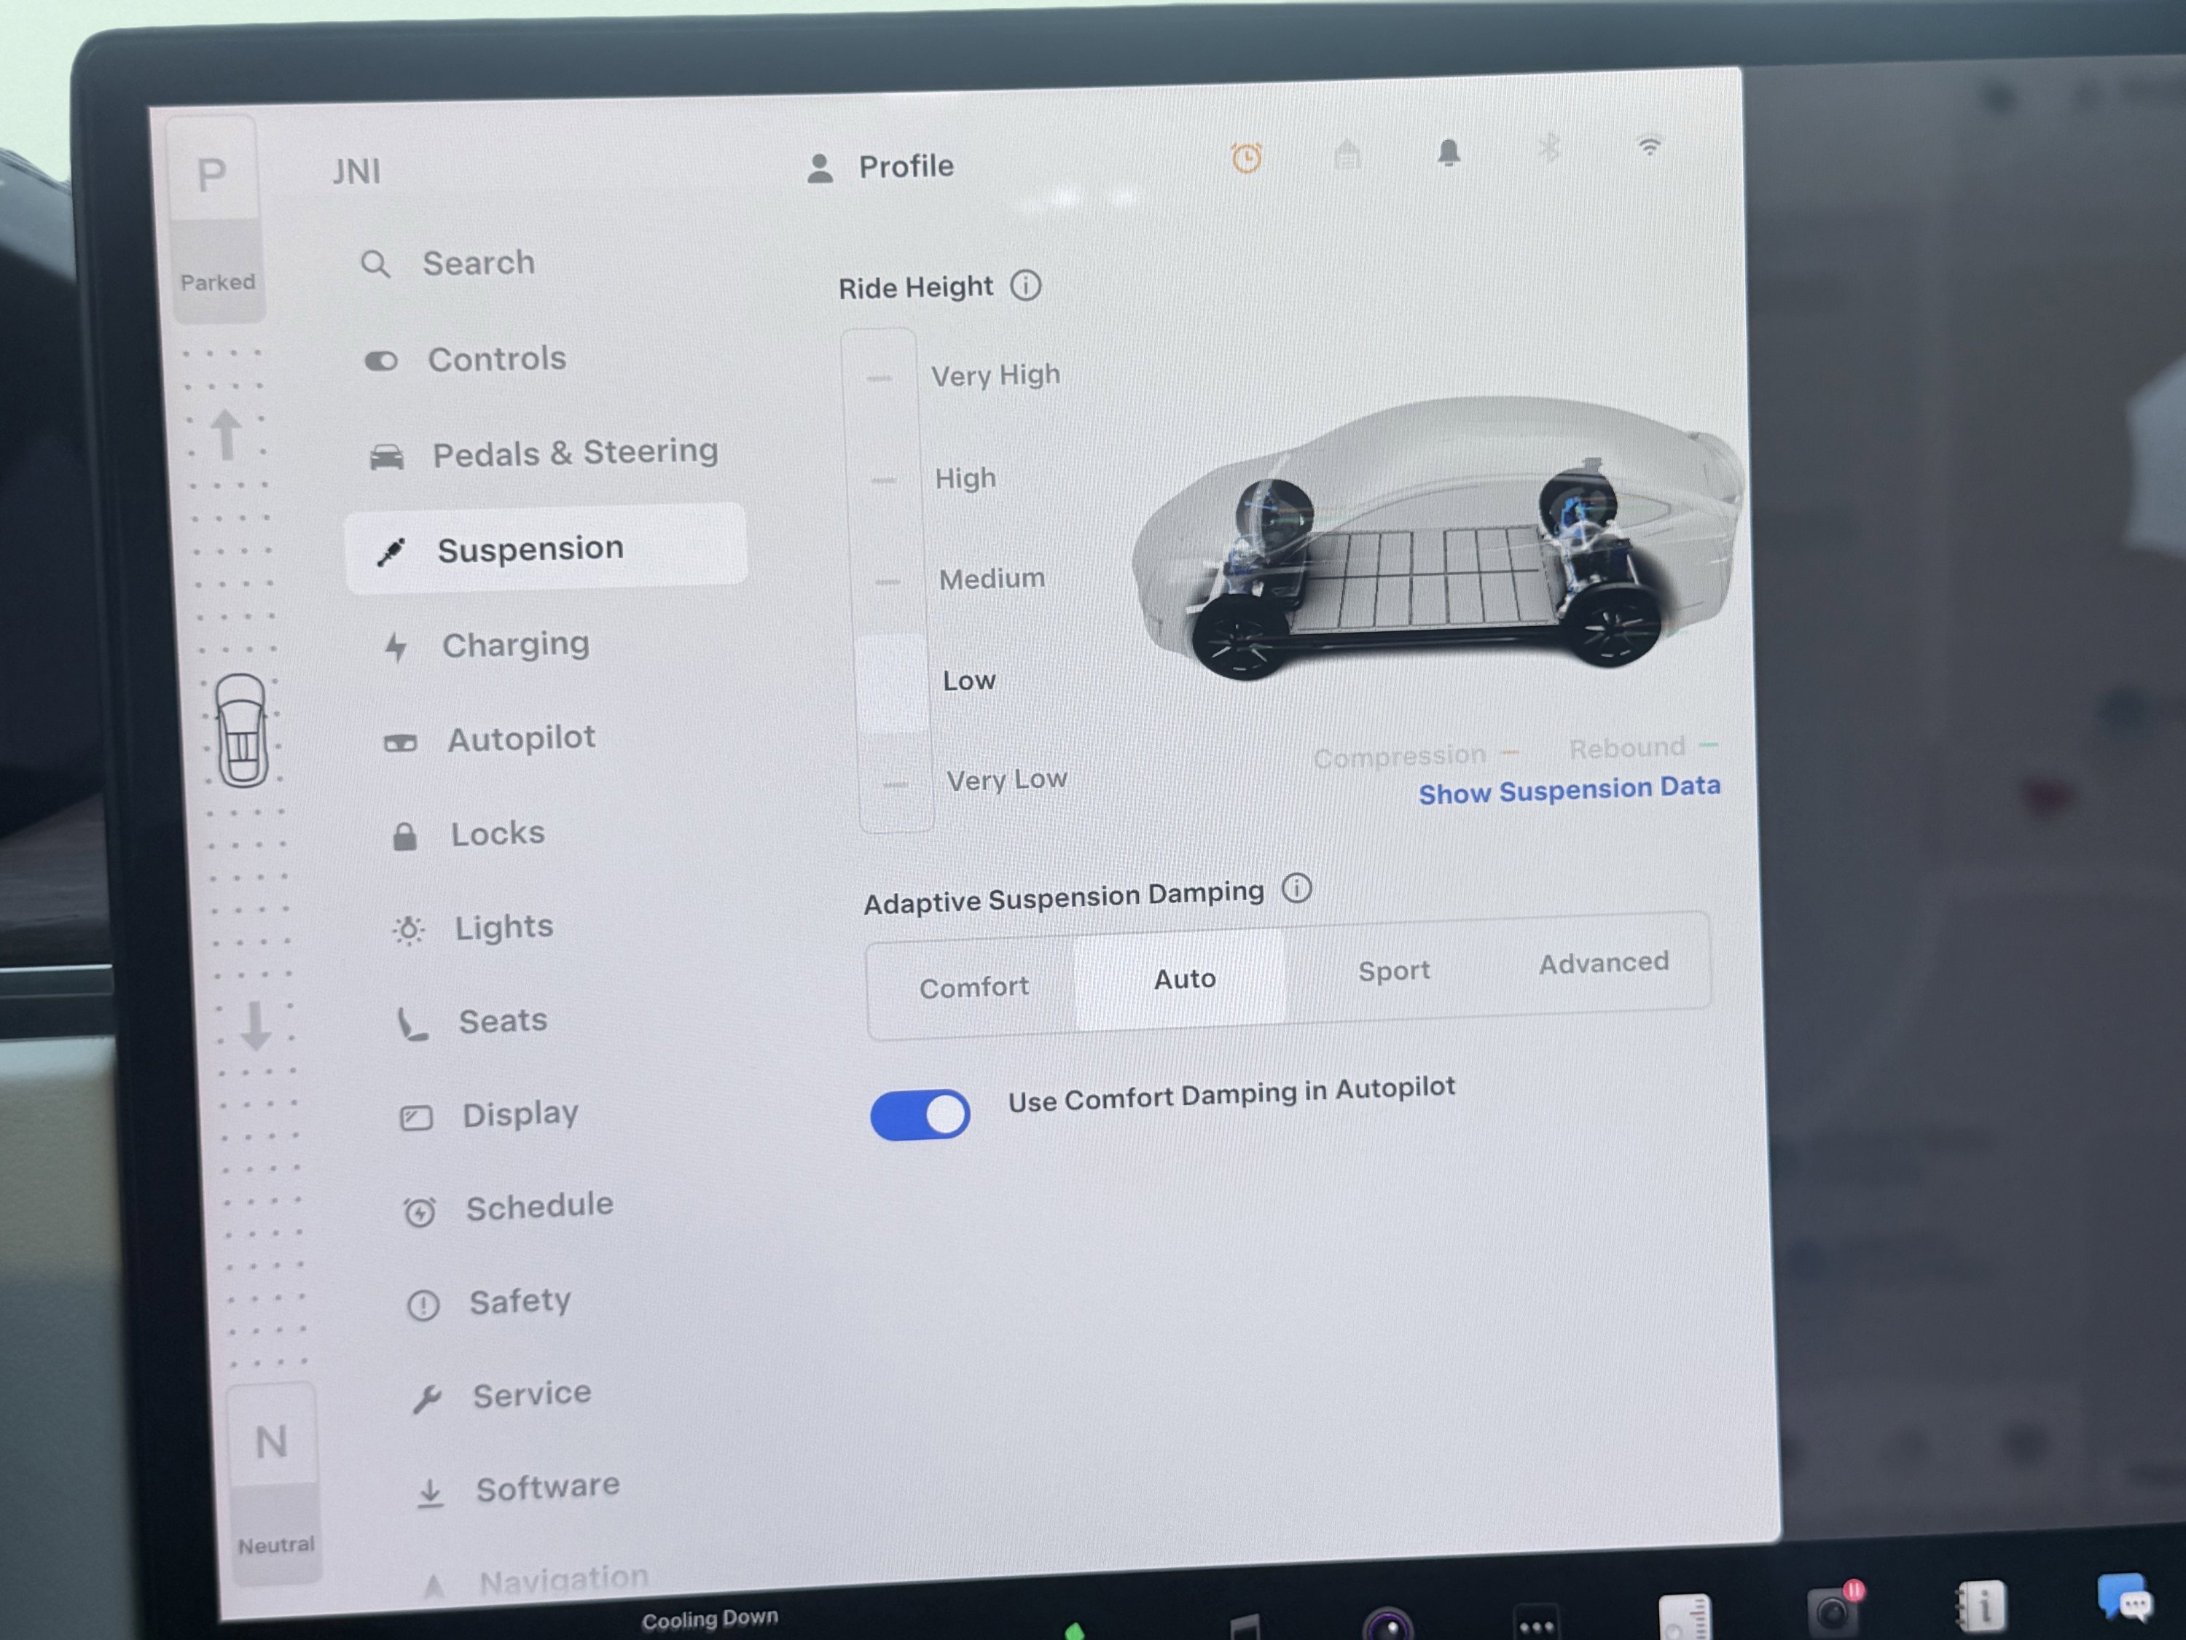
Task: Open the Bluetooth status icon
Action: click(x=1548, y=148)
